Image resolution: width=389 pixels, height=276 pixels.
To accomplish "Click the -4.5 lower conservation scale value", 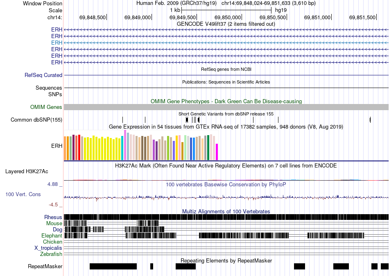I will 53,205.
